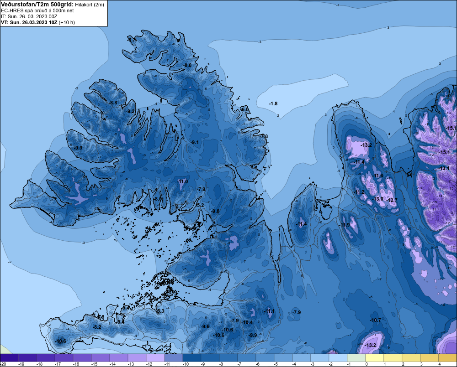Pick the legend swatch between -12 and -11

155,357
